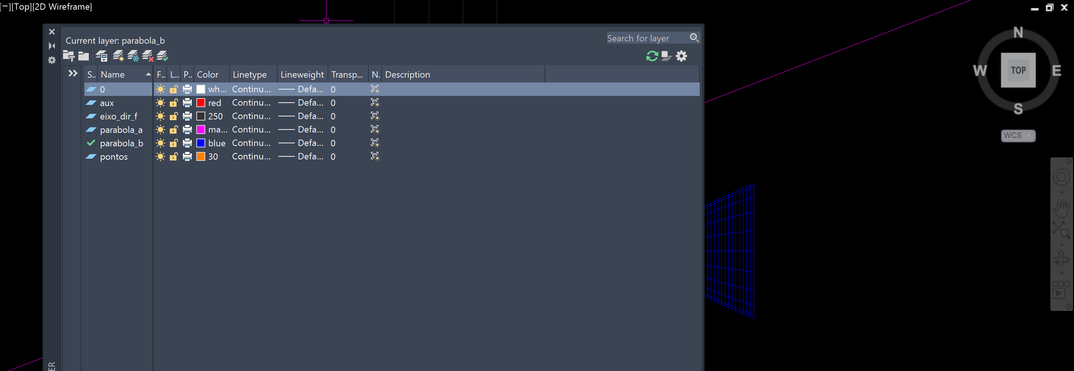The width and height of the screenshot is (1074, 371).
Task: Open the [2D Wireframe] visual style label
Action: pos(62,7)
